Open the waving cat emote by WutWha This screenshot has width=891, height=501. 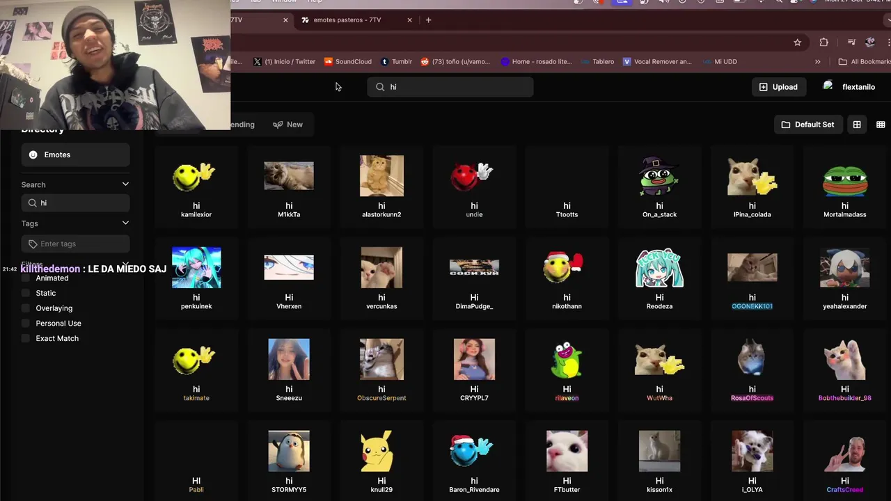tap(659, 359)
